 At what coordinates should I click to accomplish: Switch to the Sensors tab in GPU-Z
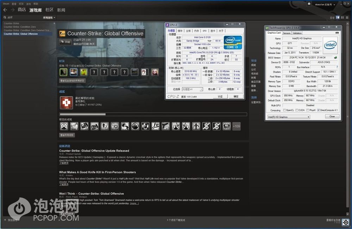tap(287, 33)
